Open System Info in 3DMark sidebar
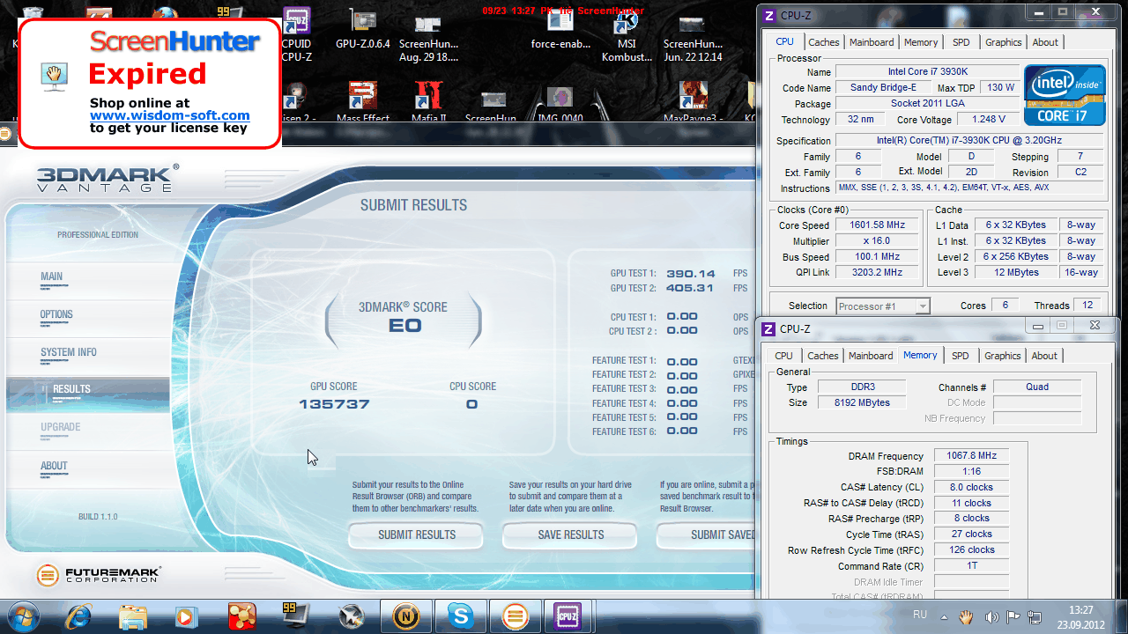 click(x=69, y=352)
